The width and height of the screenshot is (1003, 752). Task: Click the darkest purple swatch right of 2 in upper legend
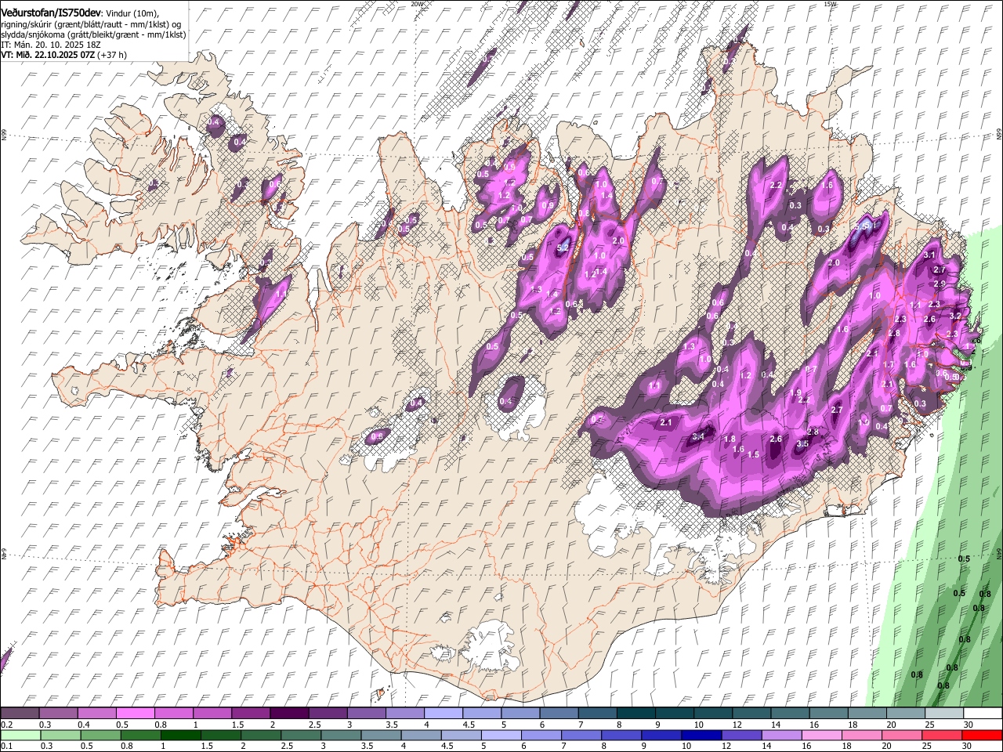(288, 714)
